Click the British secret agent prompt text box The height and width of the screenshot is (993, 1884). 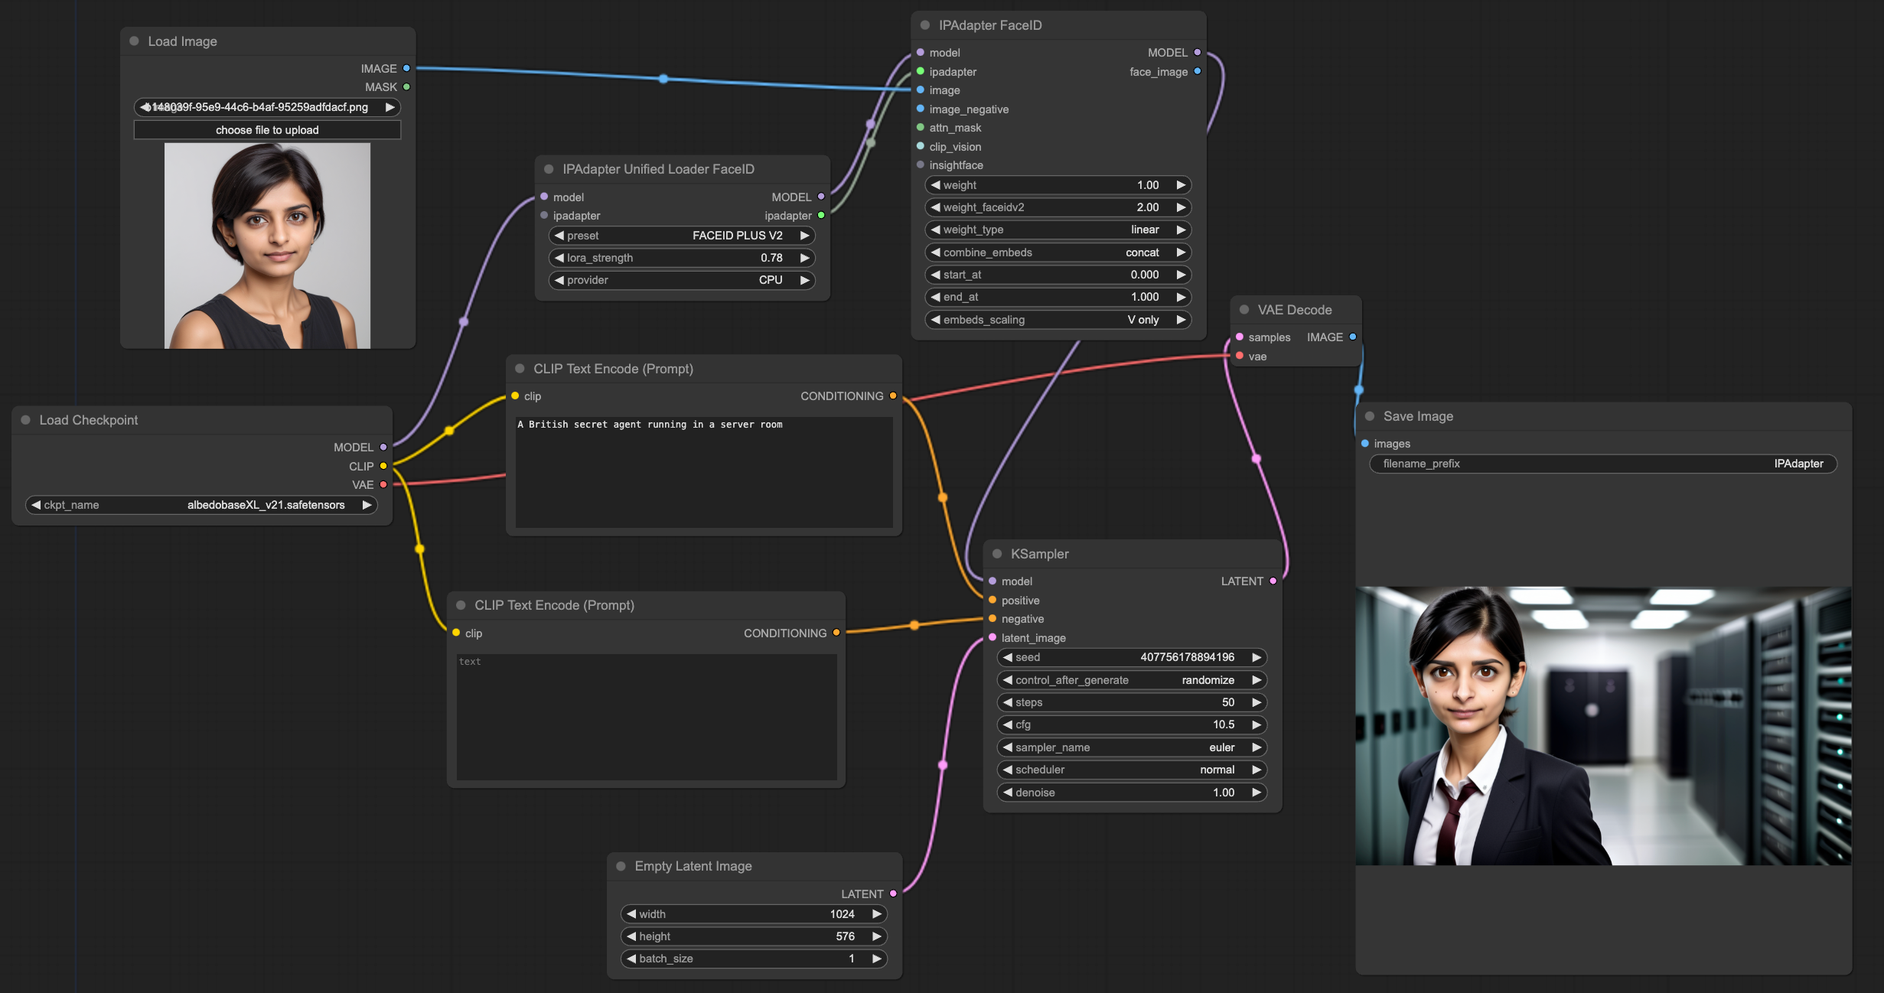point(704,471)
